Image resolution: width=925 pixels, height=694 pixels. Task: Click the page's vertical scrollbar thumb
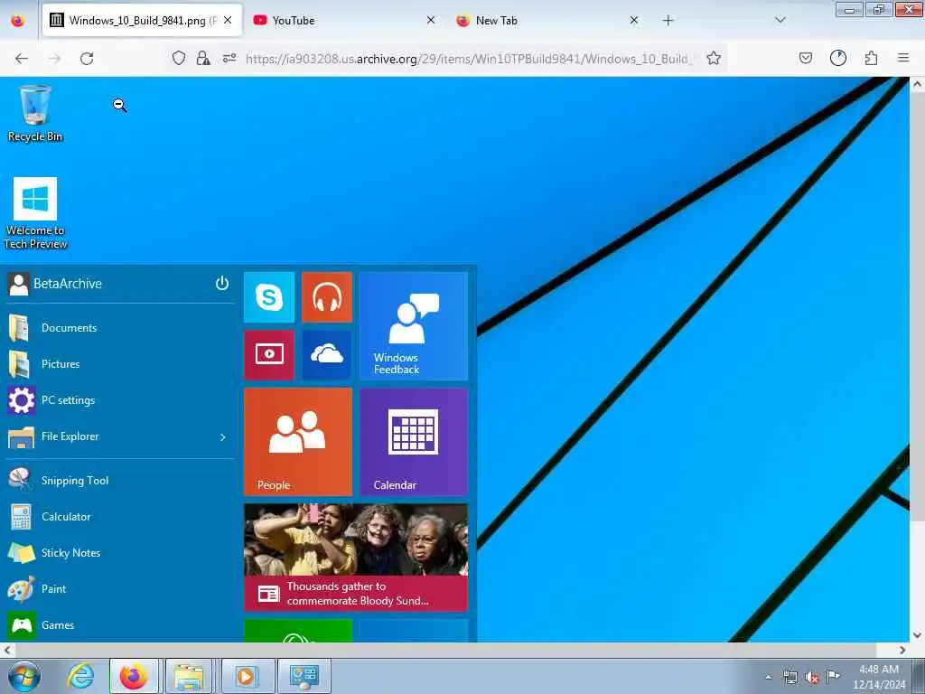click(918, 307)
